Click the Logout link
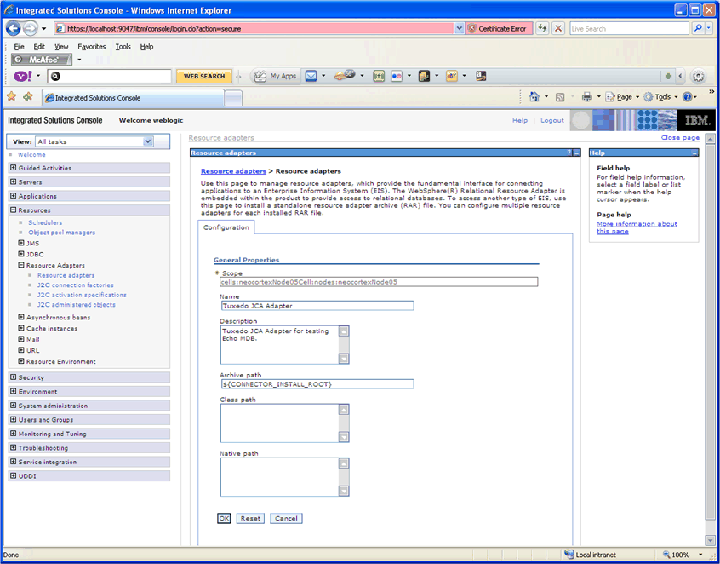This screenshot has height=564, width=720. (x=552, y=120)
